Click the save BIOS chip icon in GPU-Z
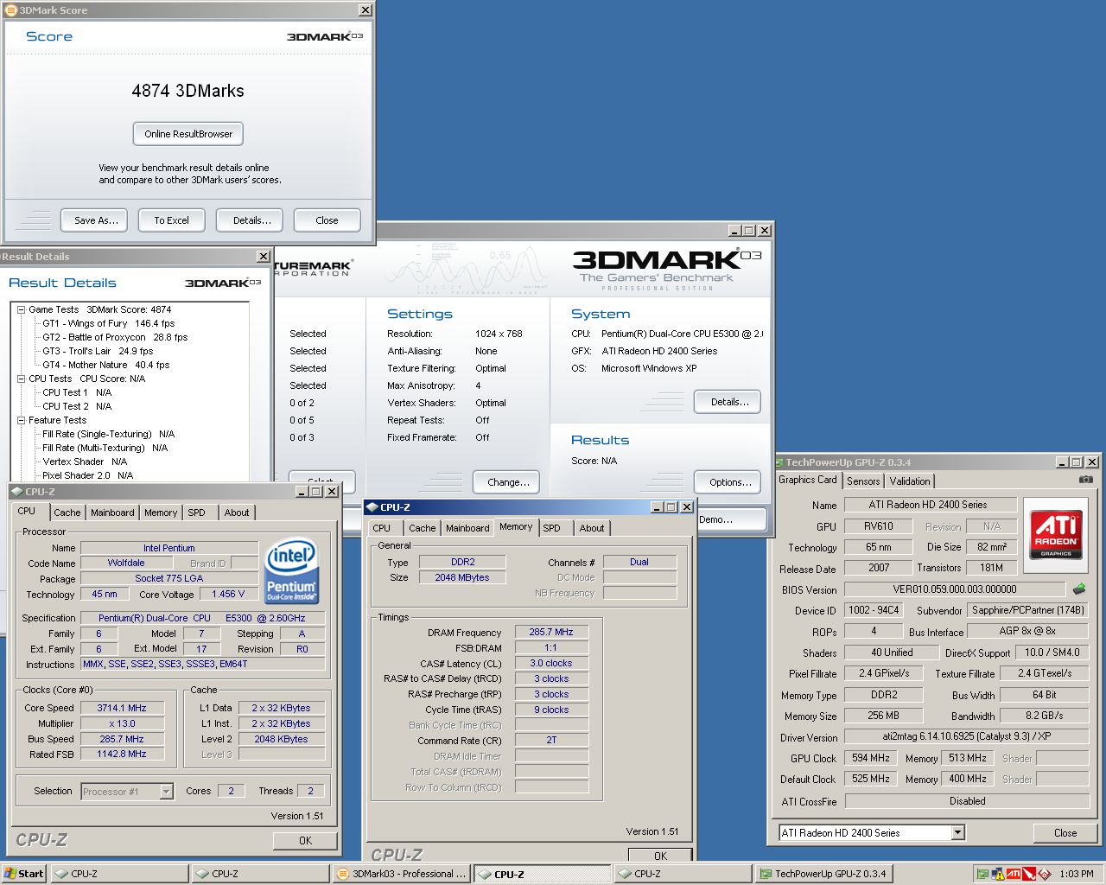The height and width of the screenshot is (885, 1106). point(1079,589)
